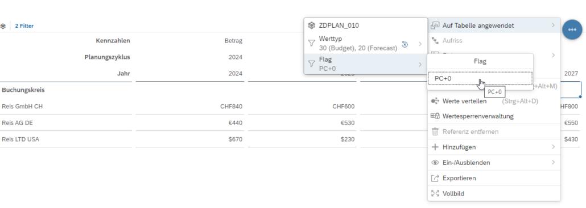Image resolution: width=586 pixels, height=208 pixels.
Task: Click the Flag filter funnel icon
Action: [x=312, y=64]
